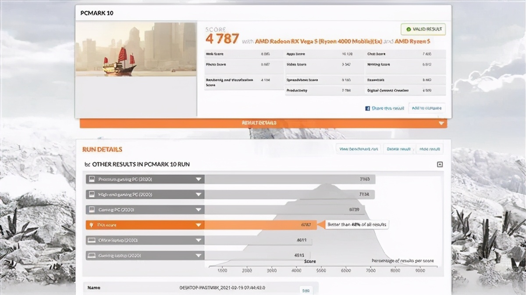Click the Gaming PC (2020) monitor icon
The height and width of the screenshot is (295, 526).
(92, 210)
